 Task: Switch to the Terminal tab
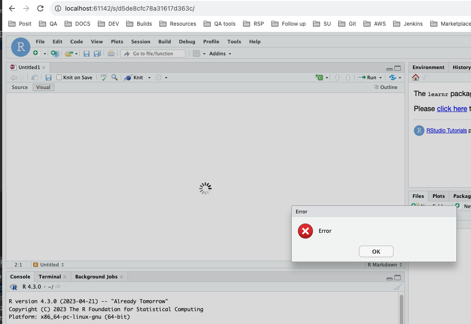click(49, 276)
